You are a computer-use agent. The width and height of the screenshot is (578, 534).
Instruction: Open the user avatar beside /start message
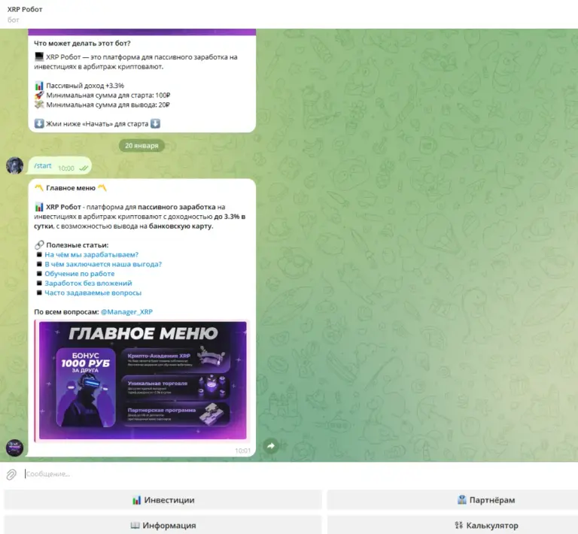click(15, 165)
